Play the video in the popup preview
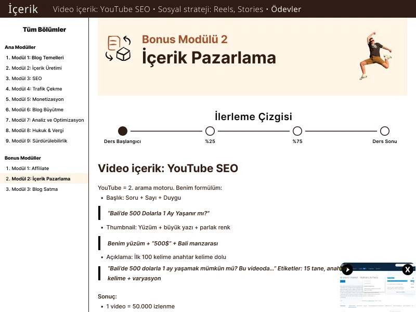Viewport: 416px width, 312px height. 347,269
